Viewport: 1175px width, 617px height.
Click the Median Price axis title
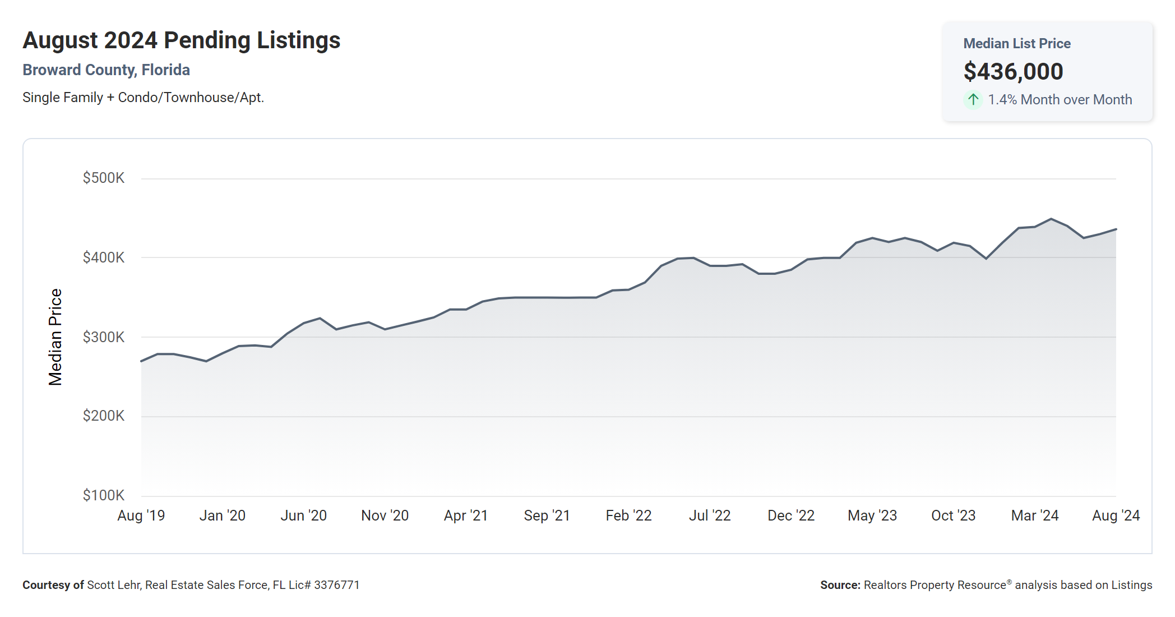(x=55, y=337)
